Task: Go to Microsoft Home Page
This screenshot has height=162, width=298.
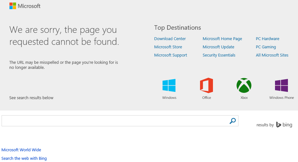Action: click(x=222, y=39)
